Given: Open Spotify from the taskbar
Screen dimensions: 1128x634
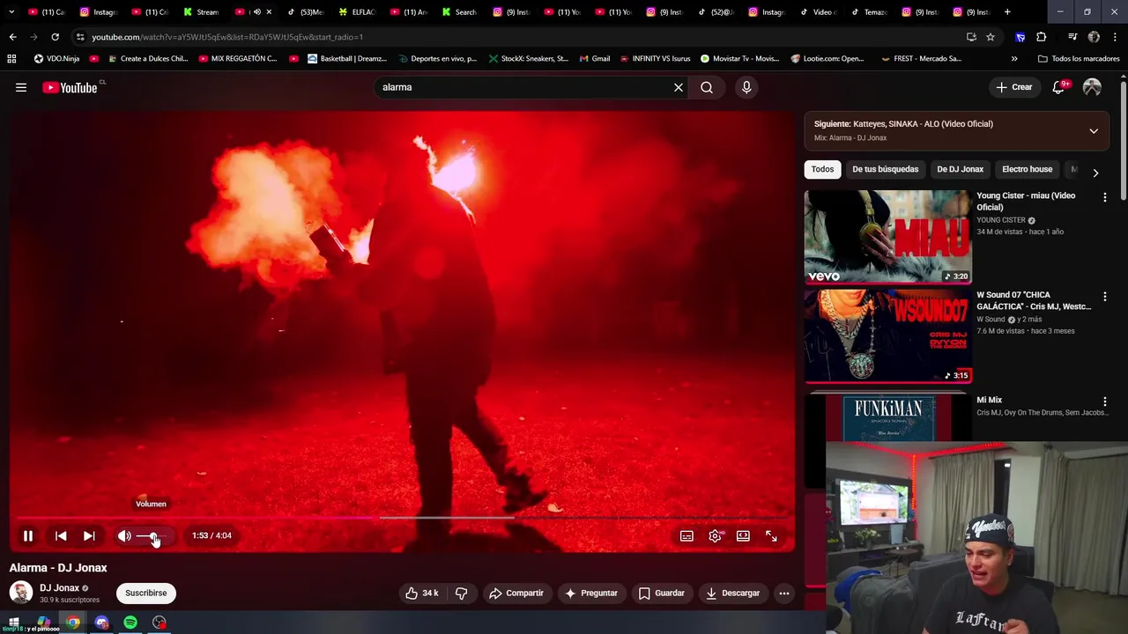Looking at the screenshot, I should [130, 623].
